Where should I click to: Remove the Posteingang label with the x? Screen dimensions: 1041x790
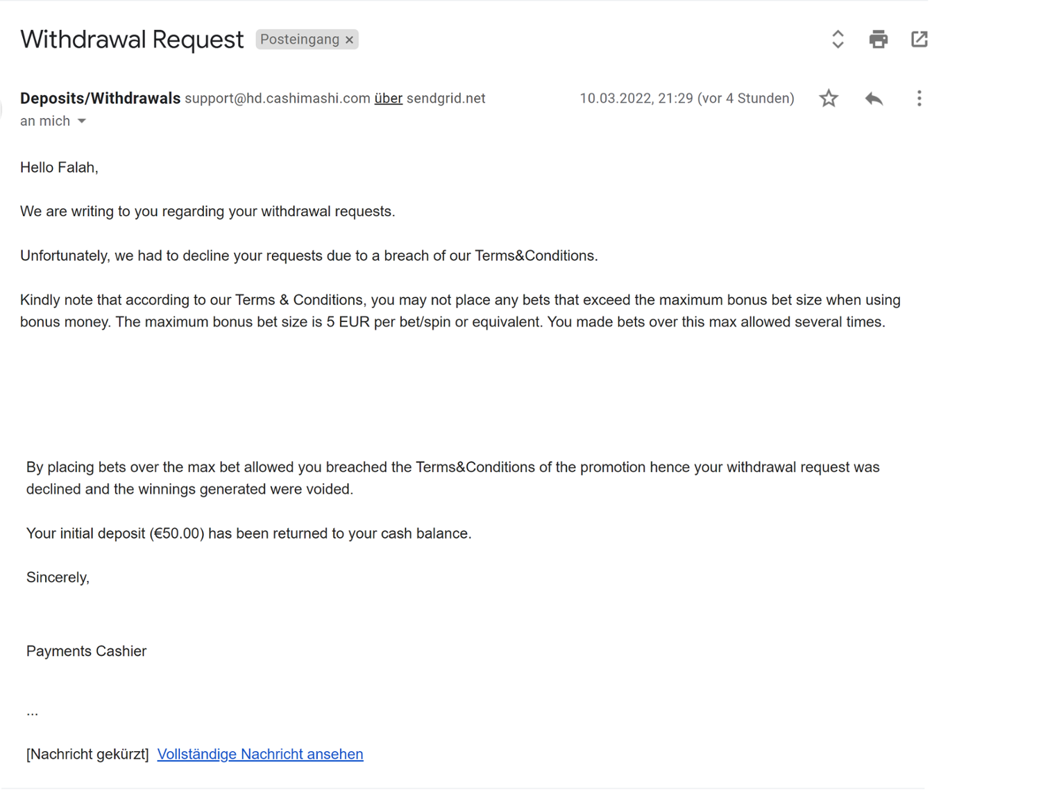coord(350,40)
